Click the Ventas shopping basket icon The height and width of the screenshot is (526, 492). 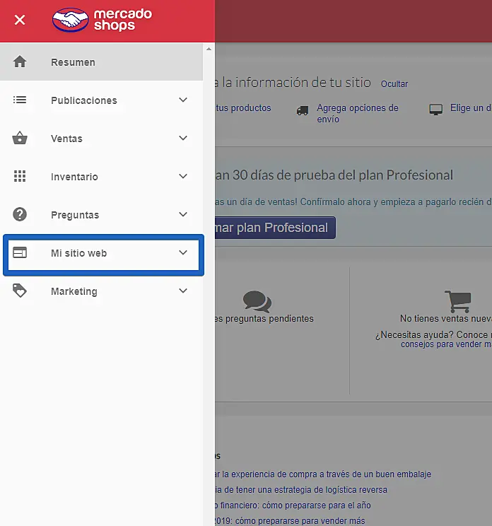click(20, 139)
